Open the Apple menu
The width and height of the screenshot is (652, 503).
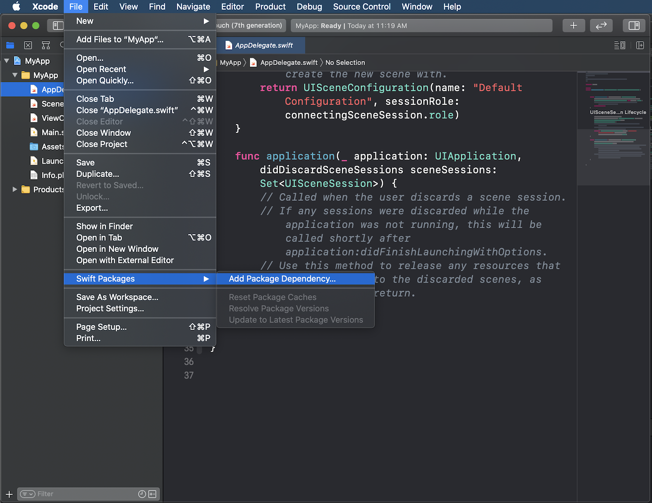16,6
